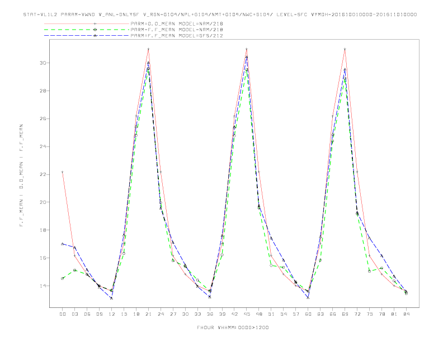Click x-axis forecast hour label 33
The image size is (443, 342).
coord(197,314)
